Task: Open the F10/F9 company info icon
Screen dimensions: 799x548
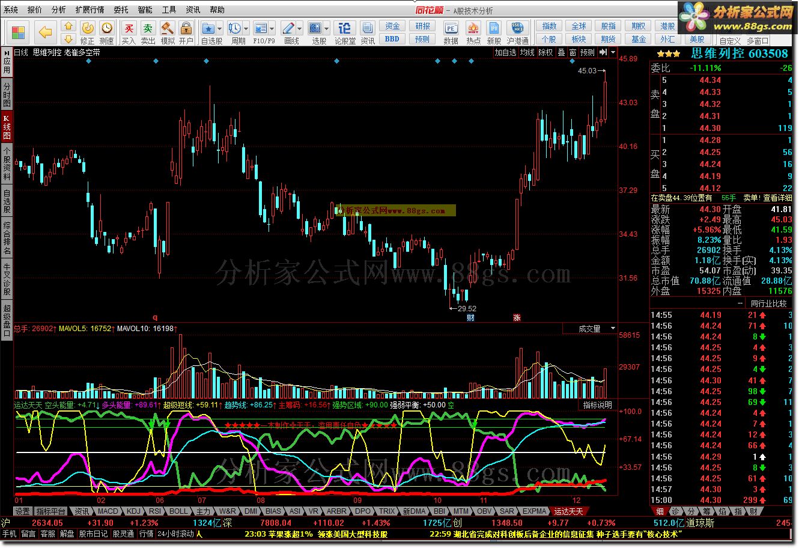Action: [x=260, y=28]
